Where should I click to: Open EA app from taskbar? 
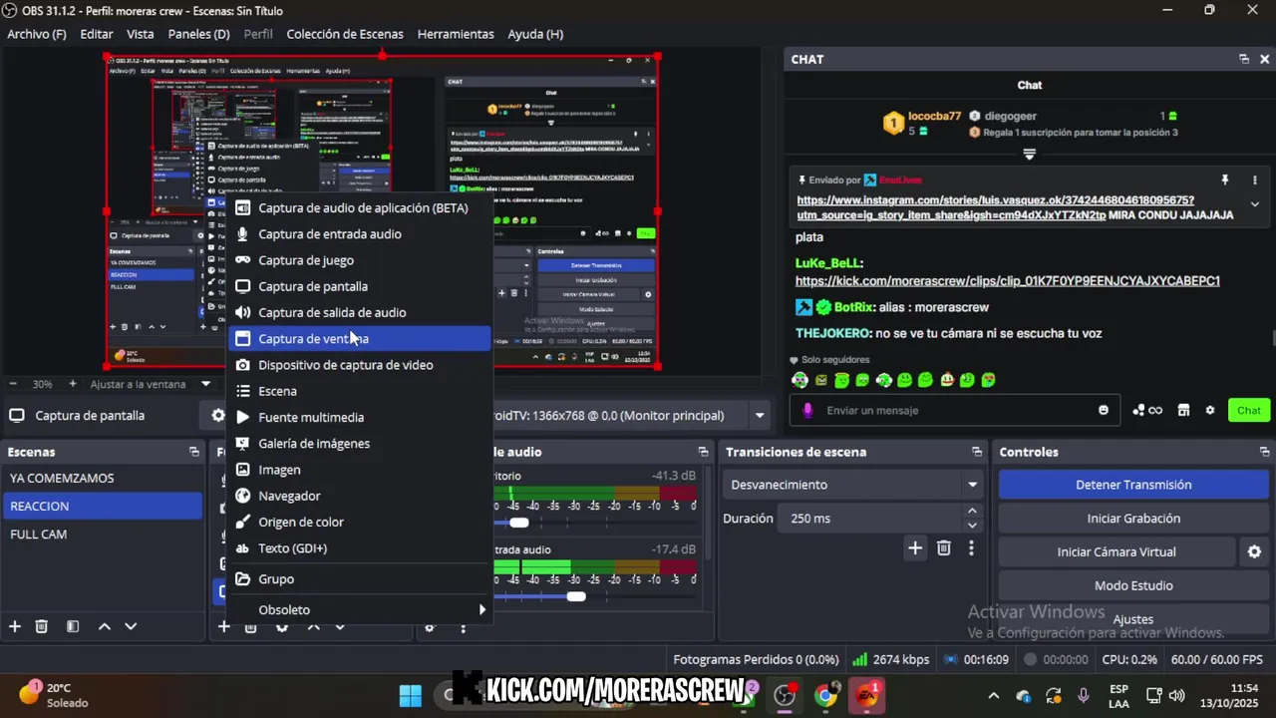[x=865, y=695]
